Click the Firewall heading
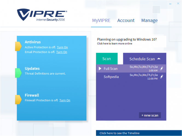 point(32,95)
